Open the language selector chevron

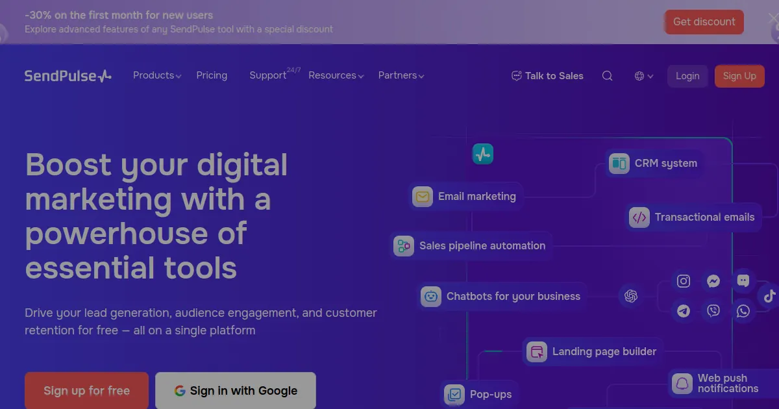click(x=650, y=77)
